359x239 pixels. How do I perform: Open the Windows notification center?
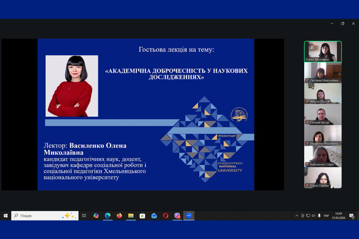(x=352, y=215)
